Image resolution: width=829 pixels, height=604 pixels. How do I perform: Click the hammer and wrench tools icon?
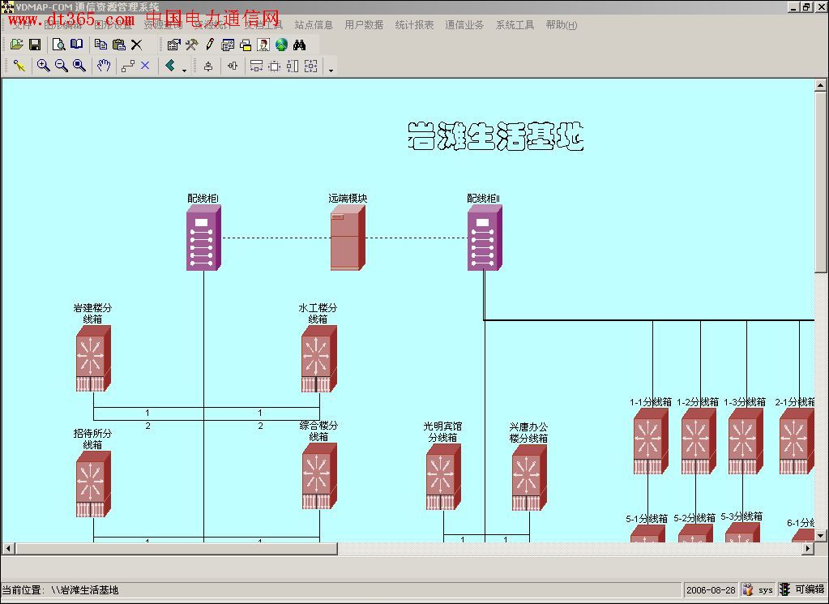pyautogui.click(x=191, y=45)
